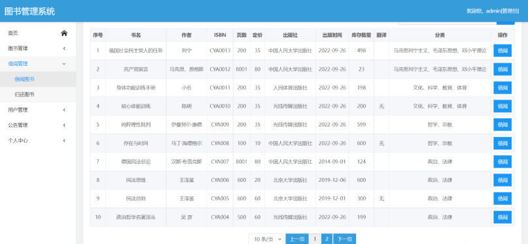
Task: Expand the 图书管理 menu chevron
Action: click(x=64, y=48)
